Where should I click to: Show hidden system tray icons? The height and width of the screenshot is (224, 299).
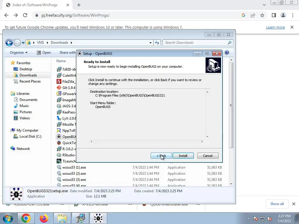248,218
